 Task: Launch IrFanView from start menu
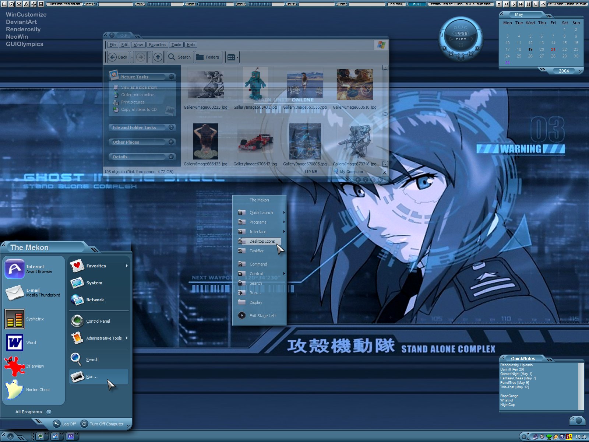tap(33, 366)
